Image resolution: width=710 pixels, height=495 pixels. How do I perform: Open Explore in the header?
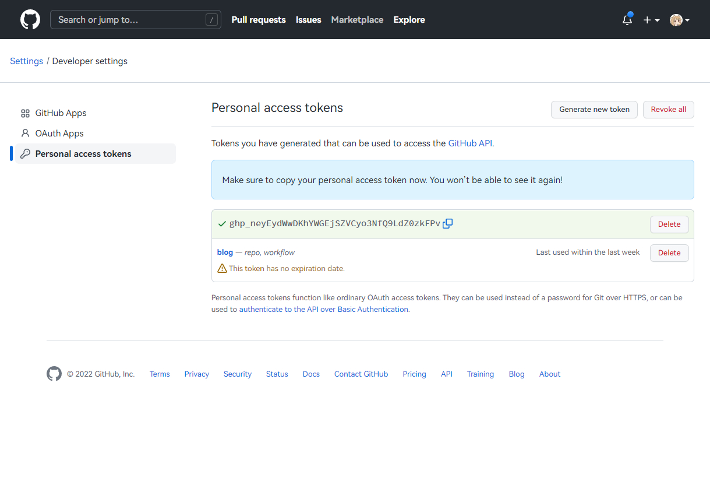click(409, 20)
